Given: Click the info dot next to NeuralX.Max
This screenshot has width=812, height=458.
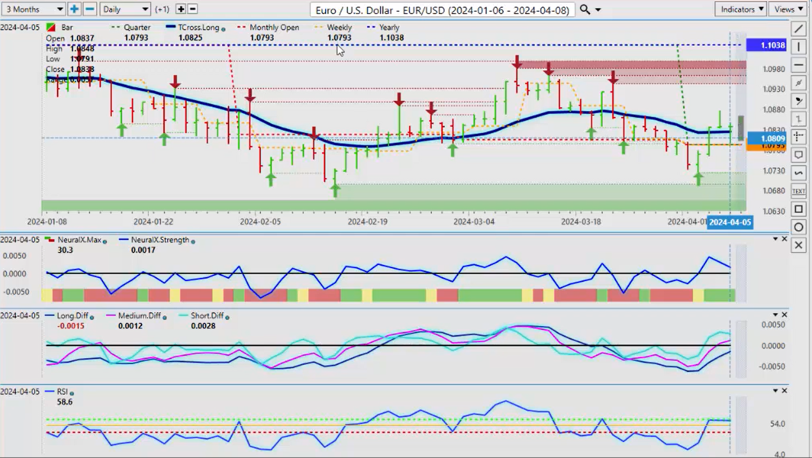Looking at the screenshot, I should pos(105,241).
